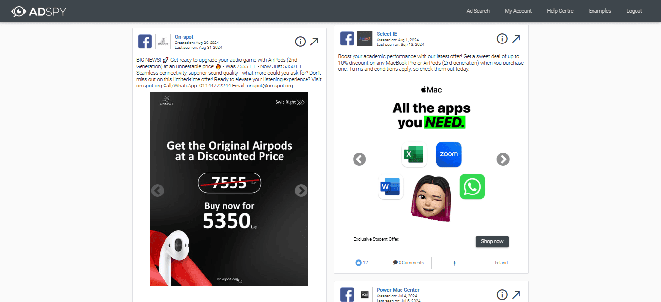This screenshot has height=302, width=661.
Task: Go to previous slide in Select IE ad
Action: coord(359,159)
